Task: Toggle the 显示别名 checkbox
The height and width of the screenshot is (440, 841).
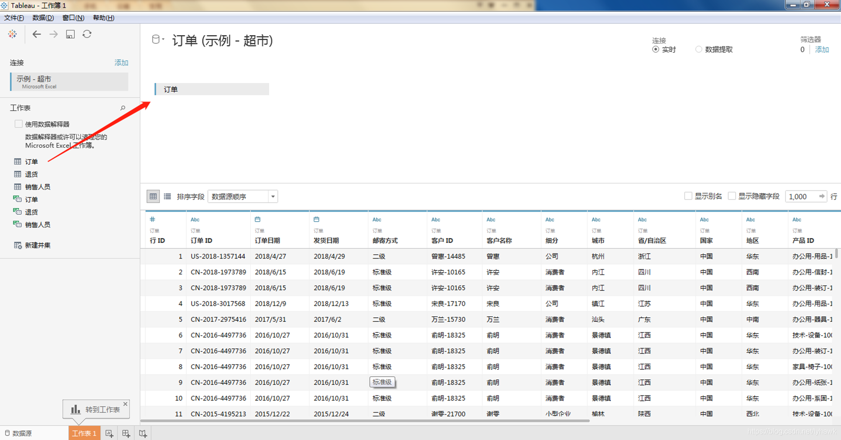Action: click(x=688, y=196)
